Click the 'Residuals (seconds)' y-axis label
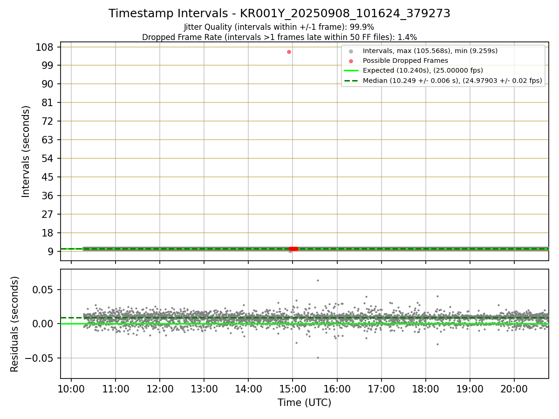This screenshot has height=419, width=559. (x=15, y=324)
